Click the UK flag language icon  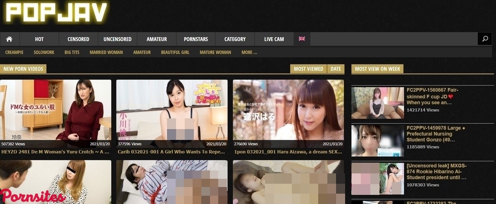(302, 39)
